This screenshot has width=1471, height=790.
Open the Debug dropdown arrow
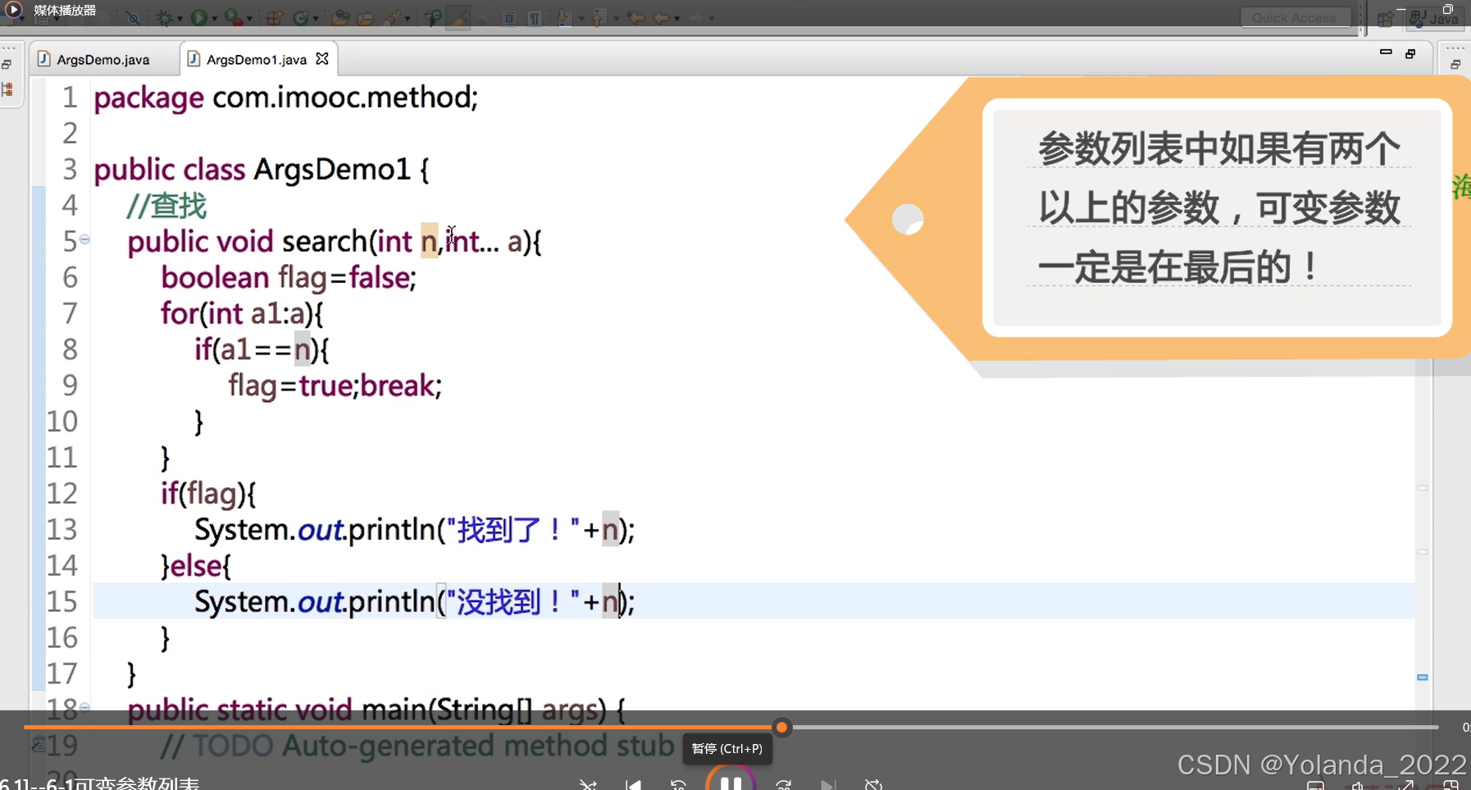pos(180,19)
